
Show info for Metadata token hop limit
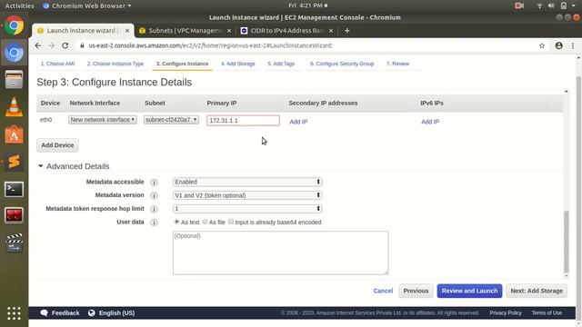click(x=154, y=209)
